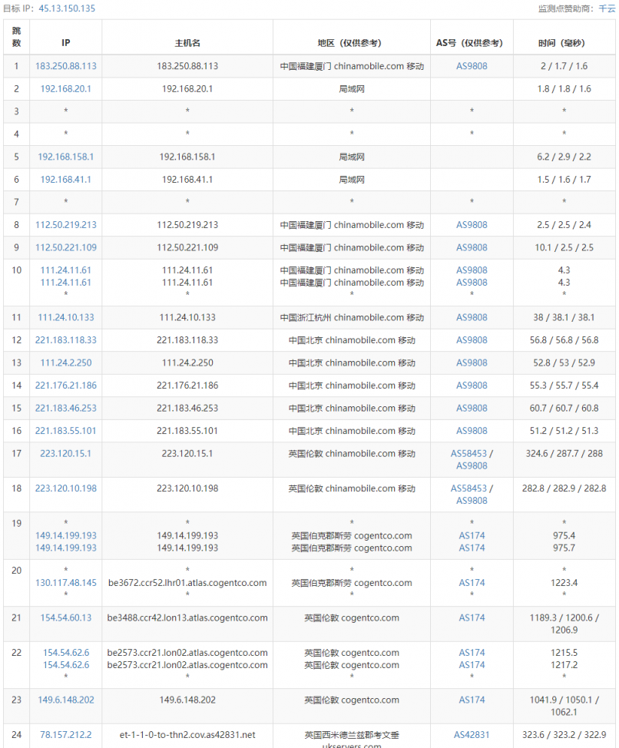Screen dimensions: 619x748
Task: Follow the AS174 link in hop 20 row
Action: (x=472, y=583)
